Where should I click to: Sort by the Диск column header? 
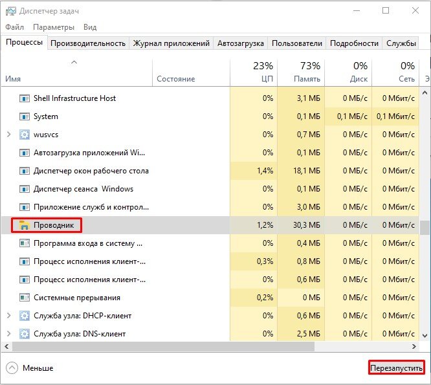(x=348, y=73)
